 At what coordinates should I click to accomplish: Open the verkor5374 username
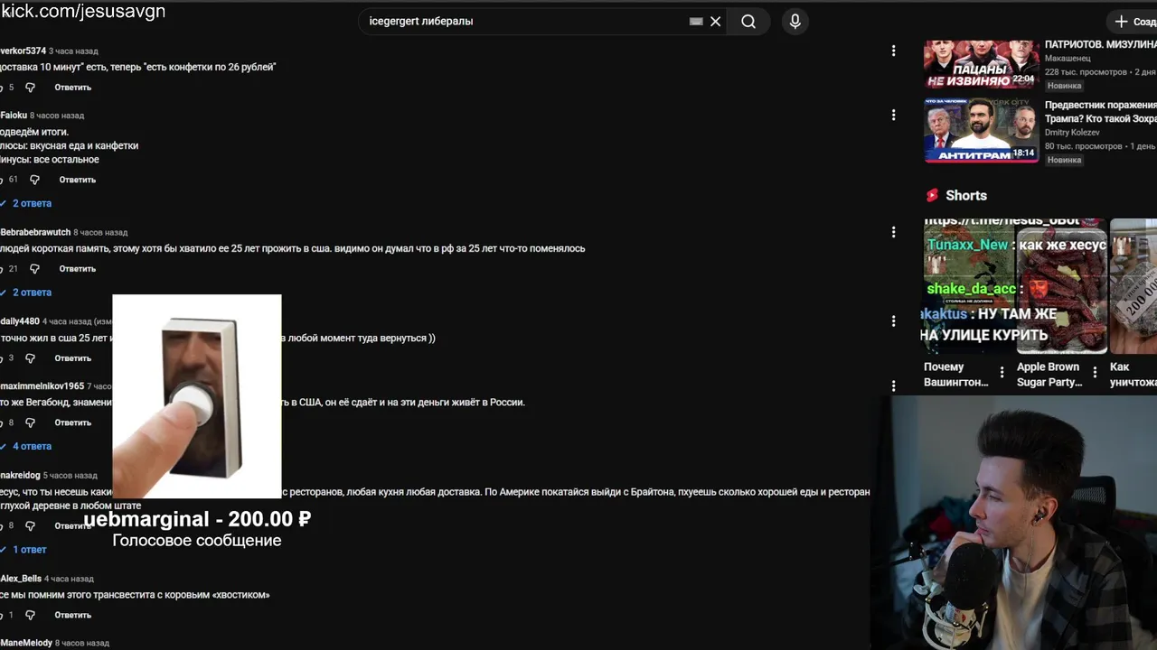pyautogui.click(x=23, y=51)
